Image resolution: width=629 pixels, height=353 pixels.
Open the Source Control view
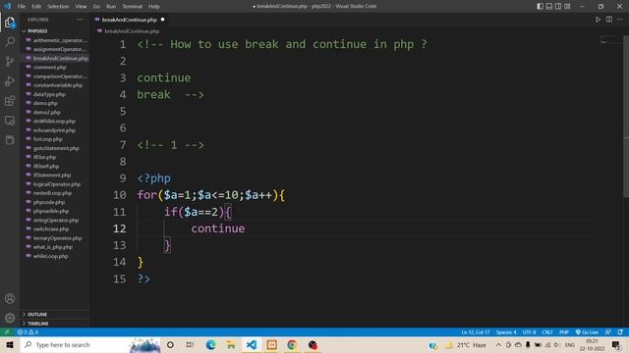pos(10,61)
